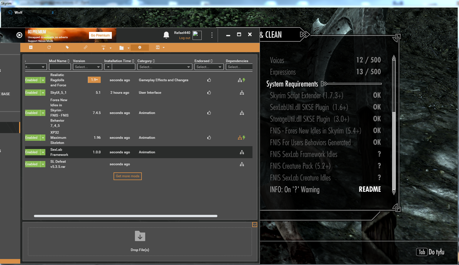Click the horizontal scrollbar under mod list
459x265 pixels.
(x=126, y=216)
